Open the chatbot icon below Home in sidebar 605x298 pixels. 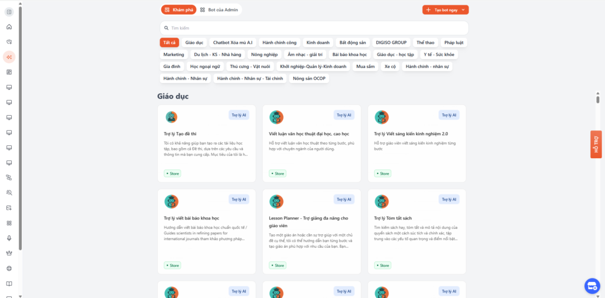click(x=9, y=42)
